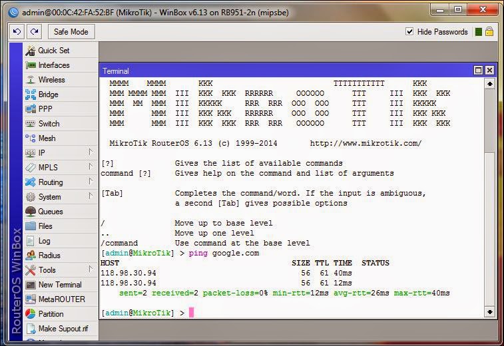Image resolution: width=504 pixels, height=346 pixels.
Task: Click the Undo arrow icon
Action: 17,31
